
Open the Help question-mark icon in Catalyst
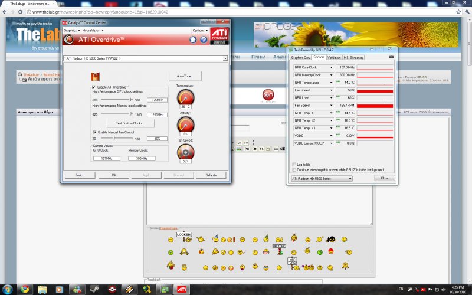point(204,40)
